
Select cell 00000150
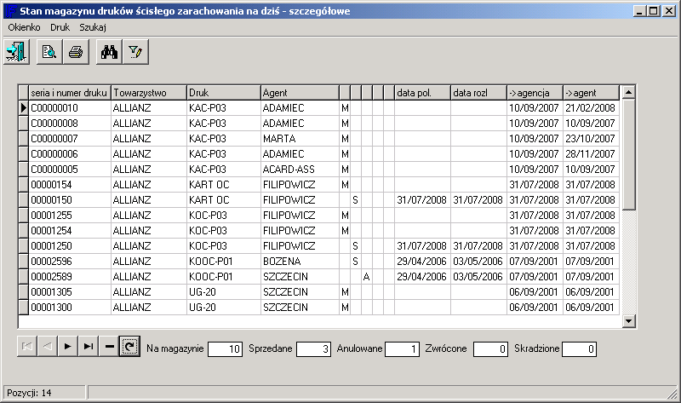70,200
